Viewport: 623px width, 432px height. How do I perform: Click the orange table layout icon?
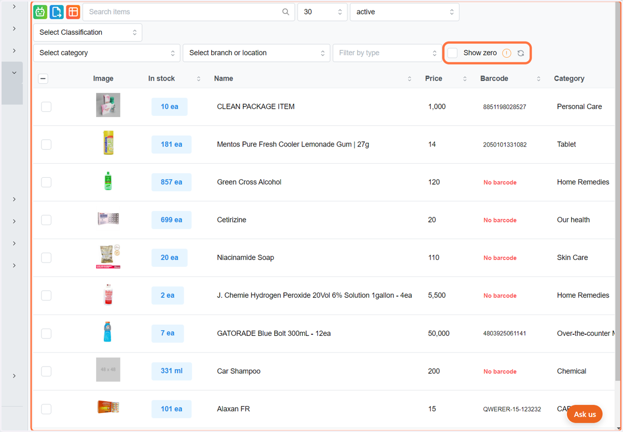[x=73, y=12]
